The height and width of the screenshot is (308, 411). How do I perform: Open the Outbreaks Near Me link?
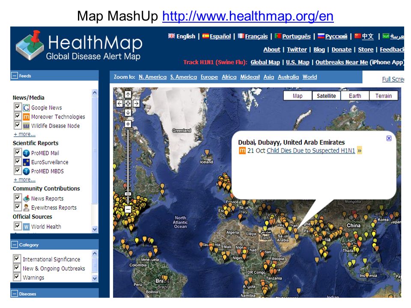(342, 62)
